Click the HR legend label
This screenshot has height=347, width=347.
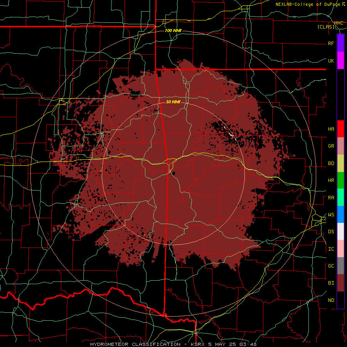coord(331,180)
